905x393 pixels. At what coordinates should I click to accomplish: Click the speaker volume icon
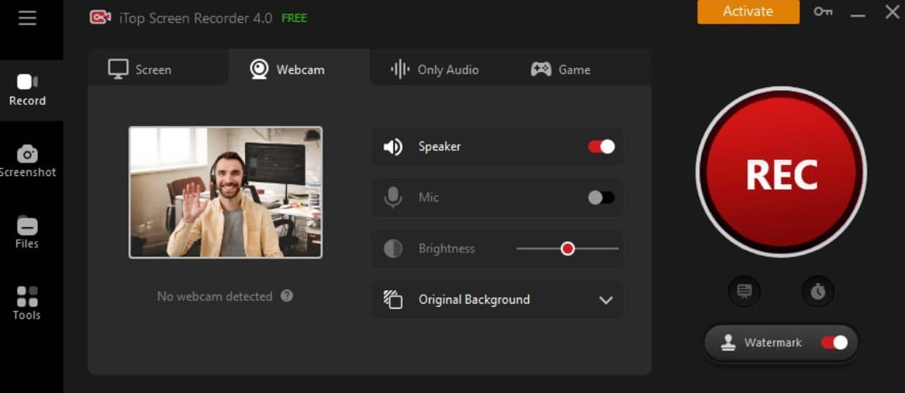tap(393, 147)
